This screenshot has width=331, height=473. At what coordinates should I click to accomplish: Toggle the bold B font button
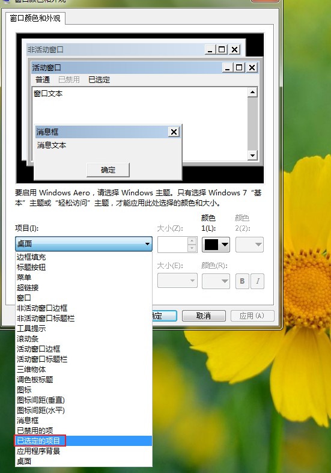[242, 281]
